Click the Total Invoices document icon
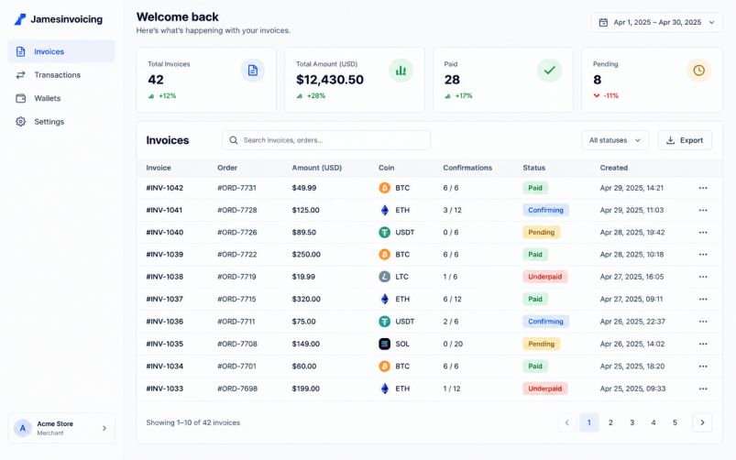Viewport: 736px width, 460px height. pos(253,71)
